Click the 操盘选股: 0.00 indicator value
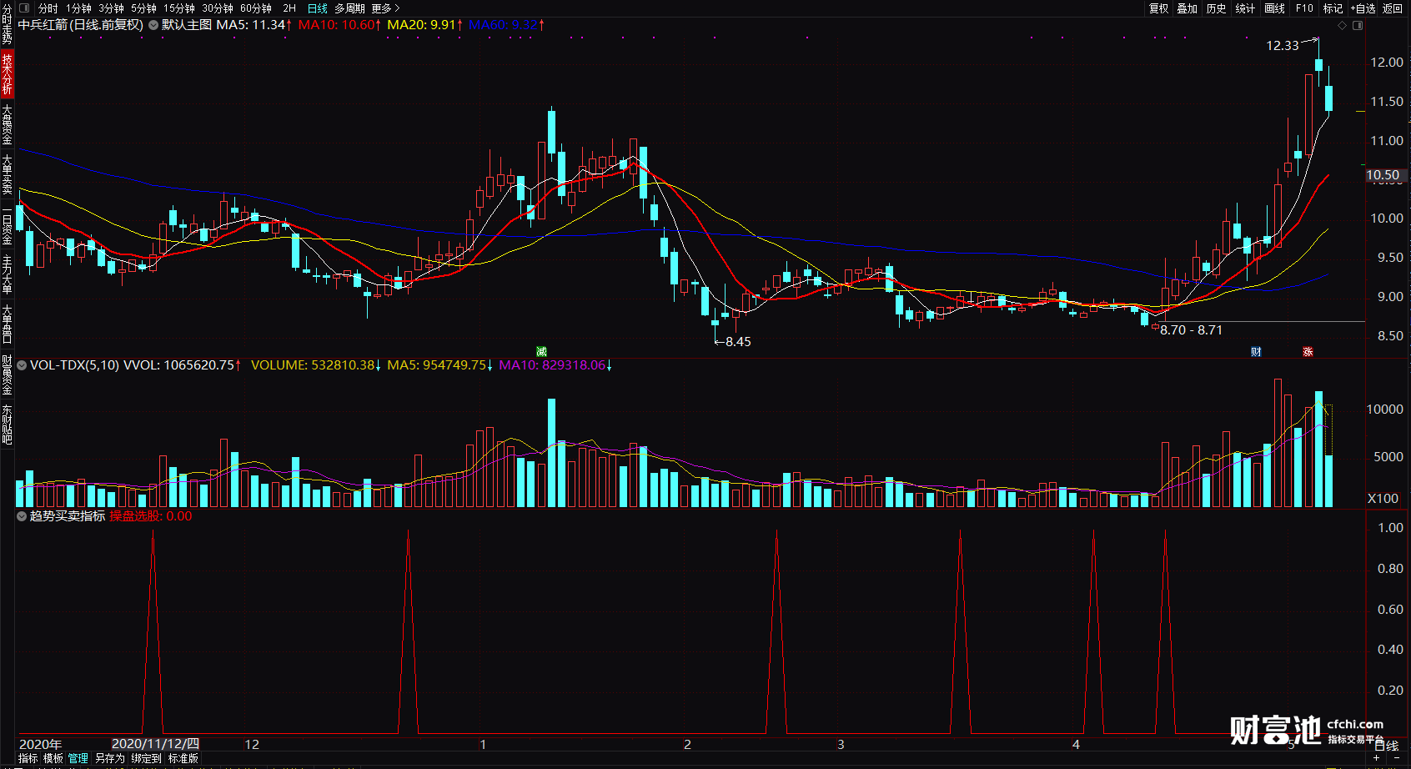 (x=151, y=516)
